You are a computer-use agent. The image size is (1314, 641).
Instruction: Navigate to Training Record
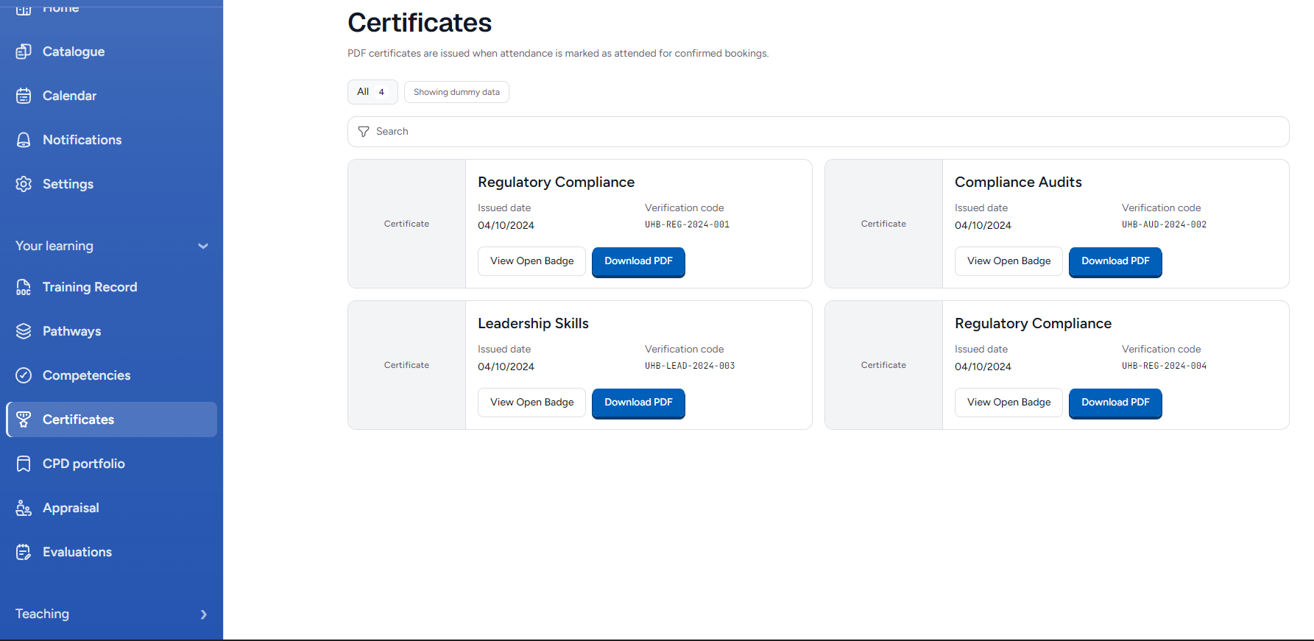click(x=112, y=287)
